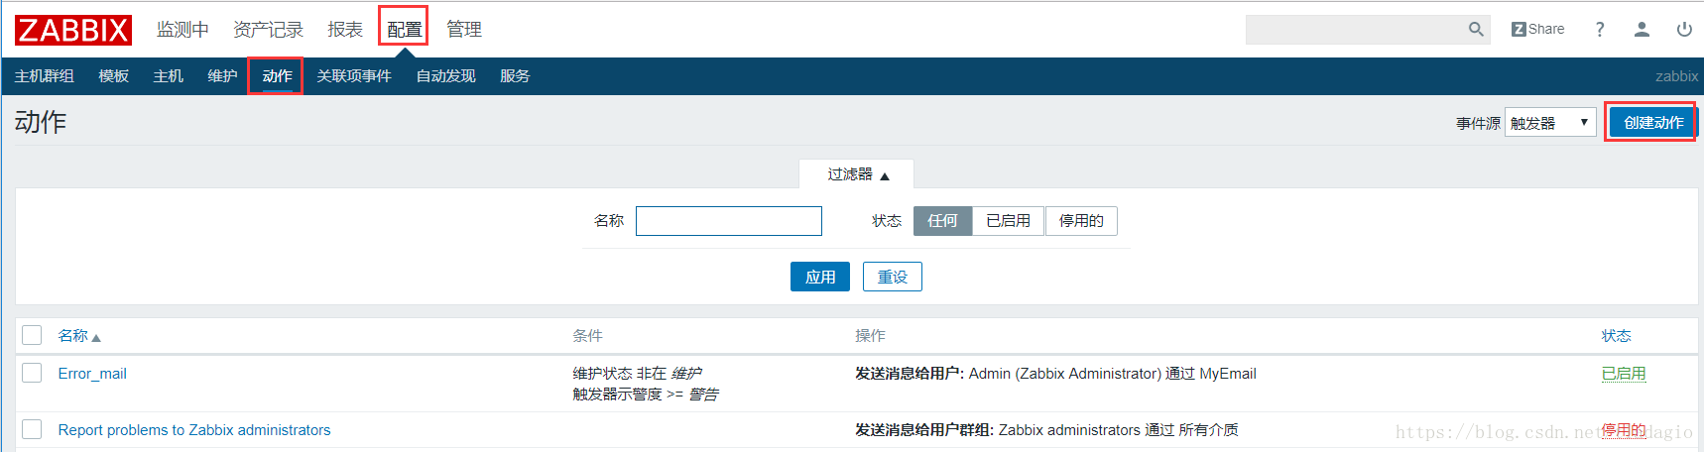Tick the Report problems row checkbox
Screen dimensions: 1704x452
32,429
